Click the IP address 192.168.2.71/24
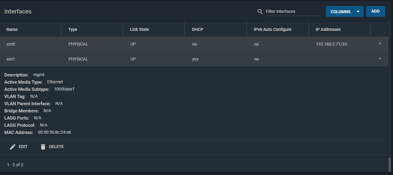393x175 pixels. (331, 44)
